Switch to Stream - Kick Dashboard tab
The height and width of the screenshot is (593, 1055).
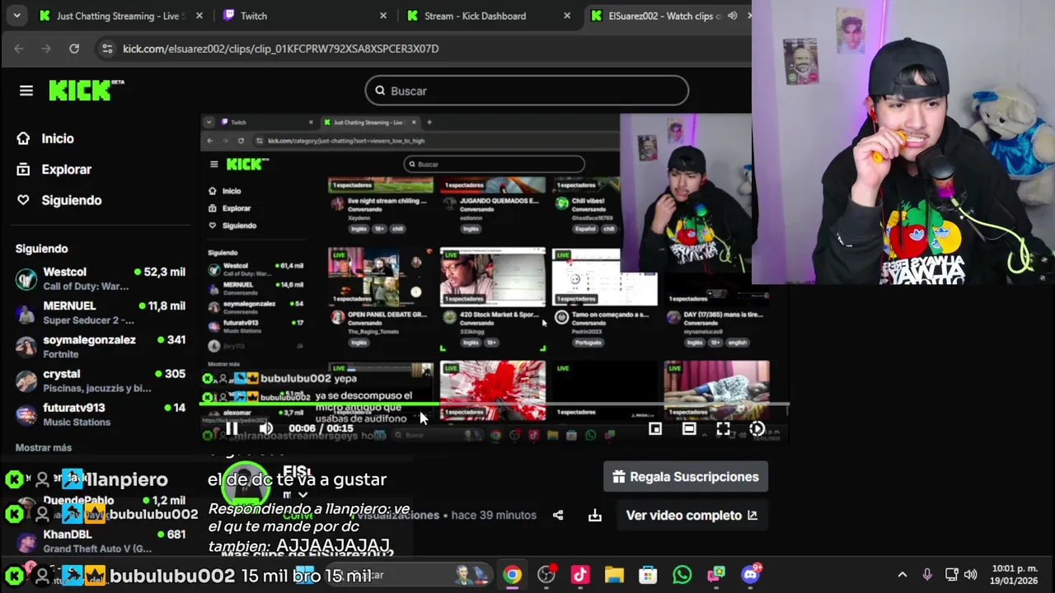pos(489,16)
